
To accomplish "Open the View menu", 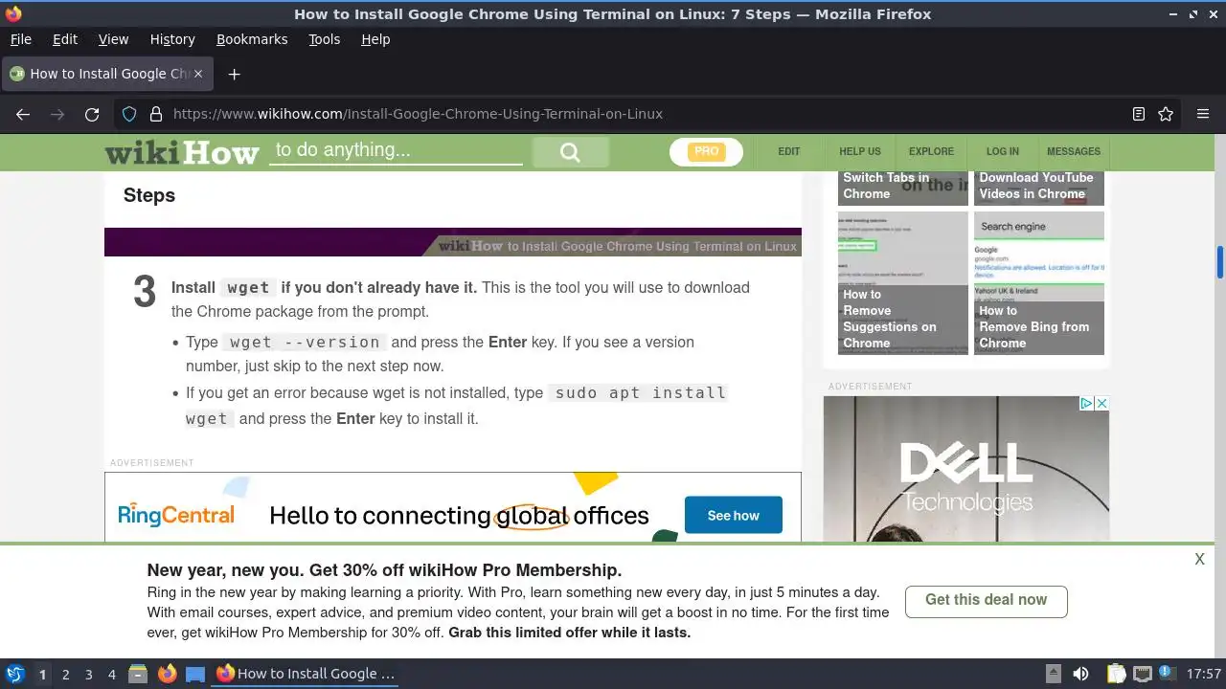I will pyautogui.click(x=113, y=39).
